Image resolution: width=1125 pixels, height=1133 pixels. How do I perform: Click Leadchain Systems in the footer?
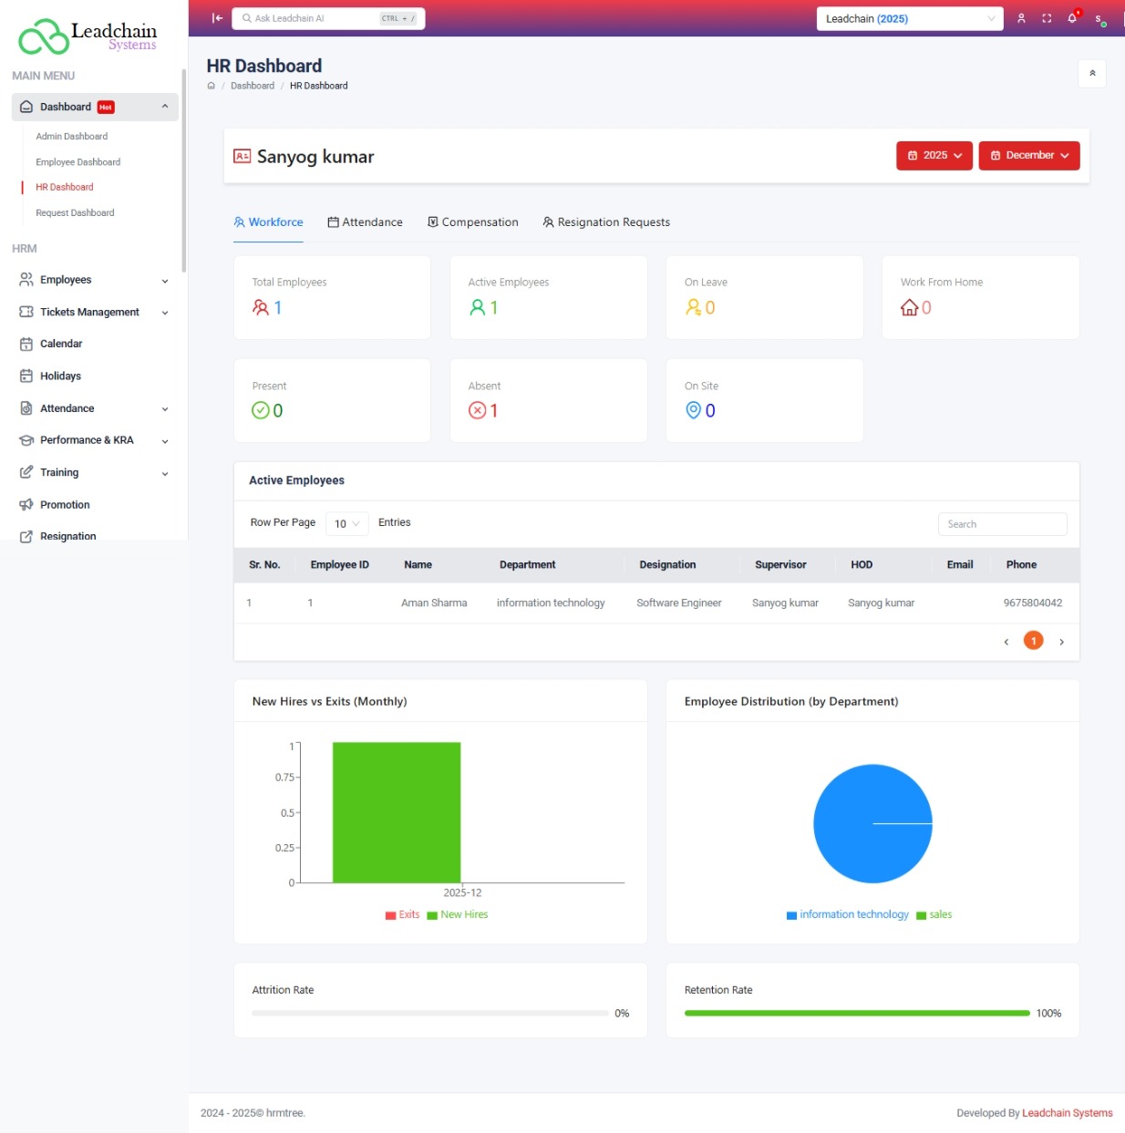click(x=1068, y=1113)
